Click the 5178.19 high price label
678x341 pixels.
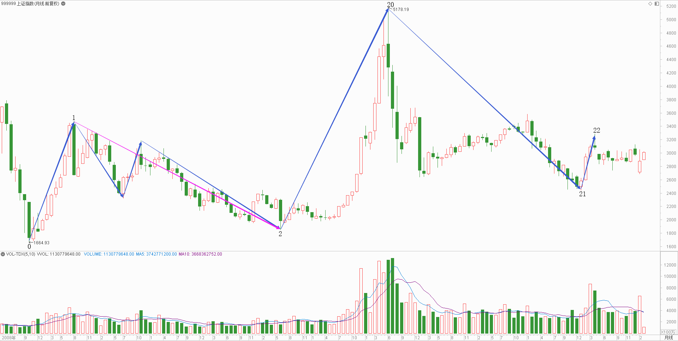(x=401, y=10)
